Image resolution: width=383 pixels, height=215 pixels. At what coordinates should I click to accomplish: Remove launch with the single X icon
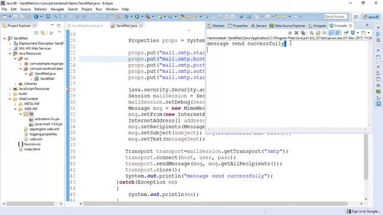click(296, 33)
